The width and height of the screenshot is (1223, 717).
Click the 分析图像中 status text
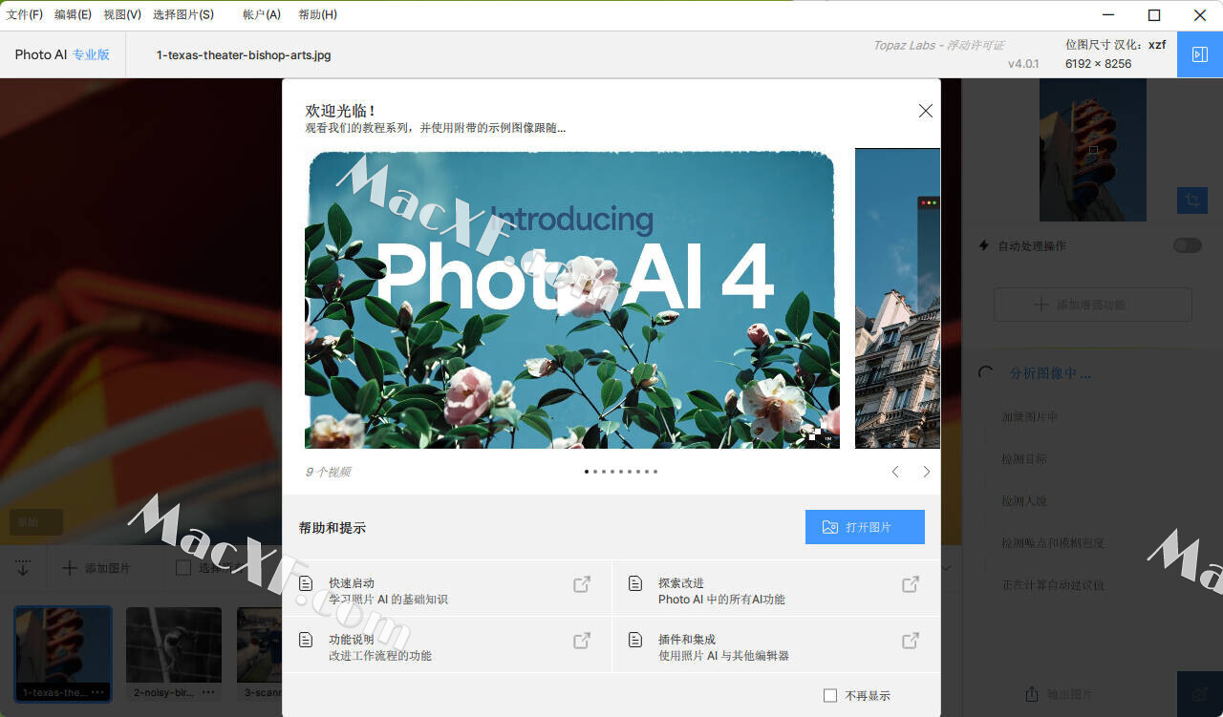1050,373
